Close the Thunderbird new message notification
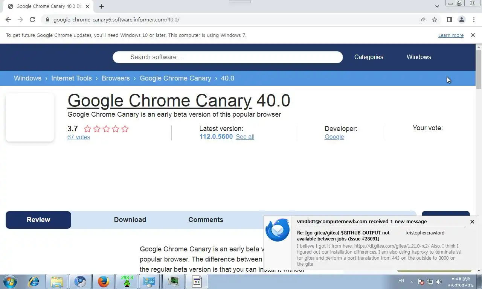Viewport: 482px width, 289px height. click(472, 222)
